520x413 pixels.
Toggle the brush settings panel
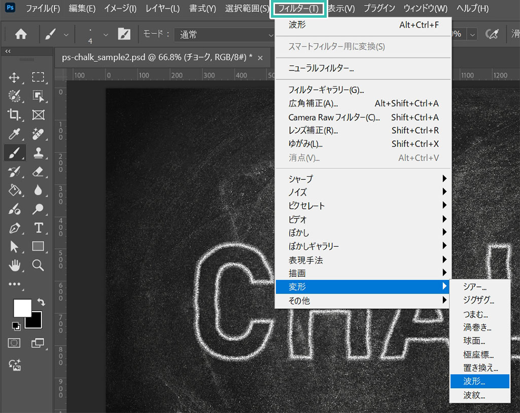pyautogui.click(x=124, y=34)
